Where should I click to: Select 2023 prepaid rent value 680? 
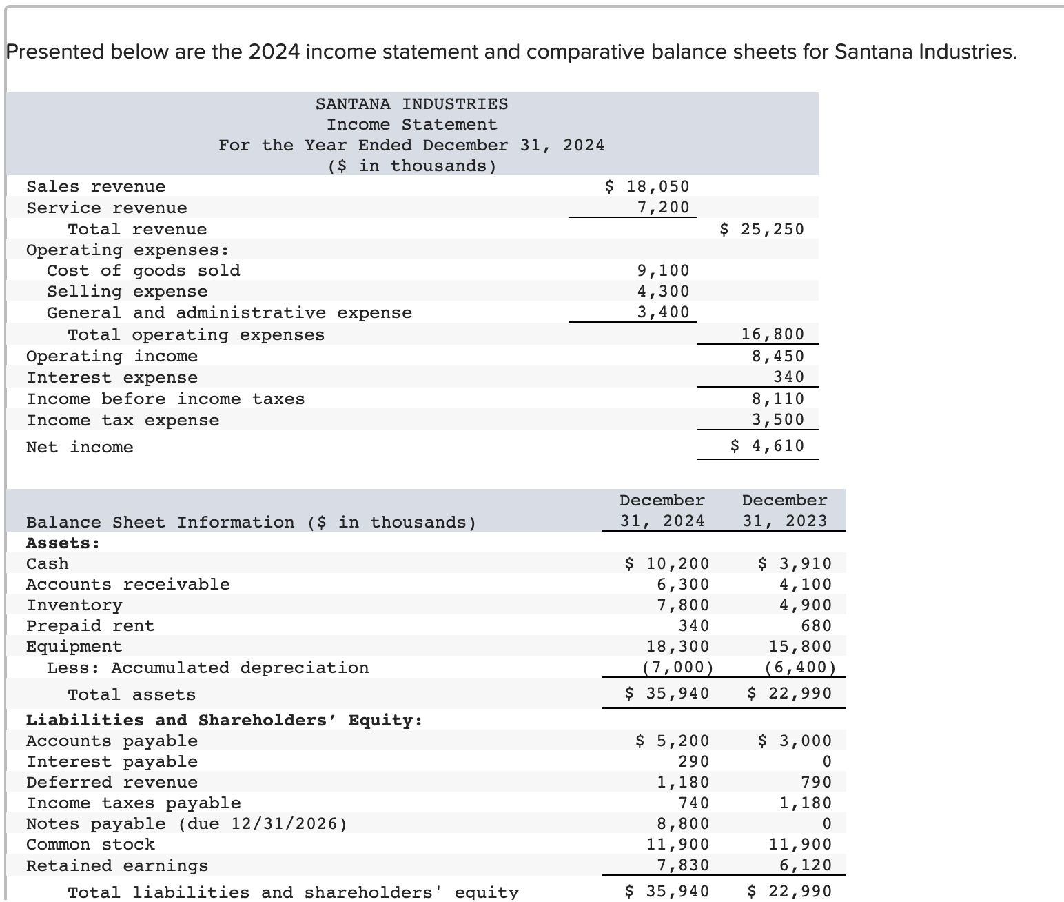[x=817, y=626]
